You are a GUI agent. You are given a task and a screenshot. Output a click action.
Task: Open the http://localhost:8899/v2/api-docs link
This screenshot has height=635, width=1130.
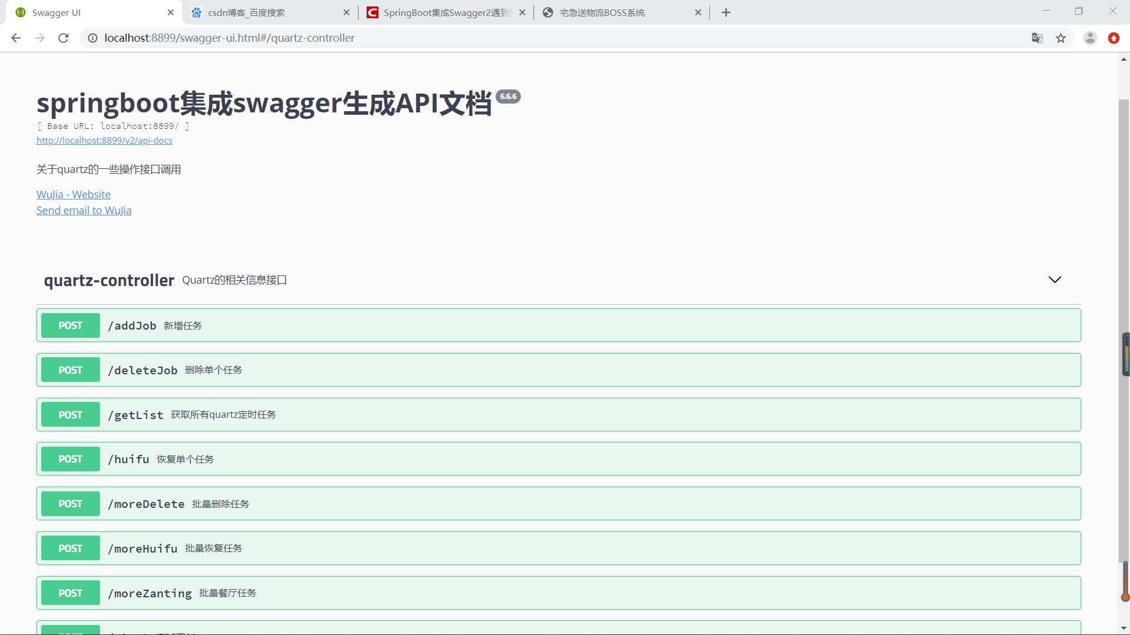pyautogui.click(x=104, y=140)
